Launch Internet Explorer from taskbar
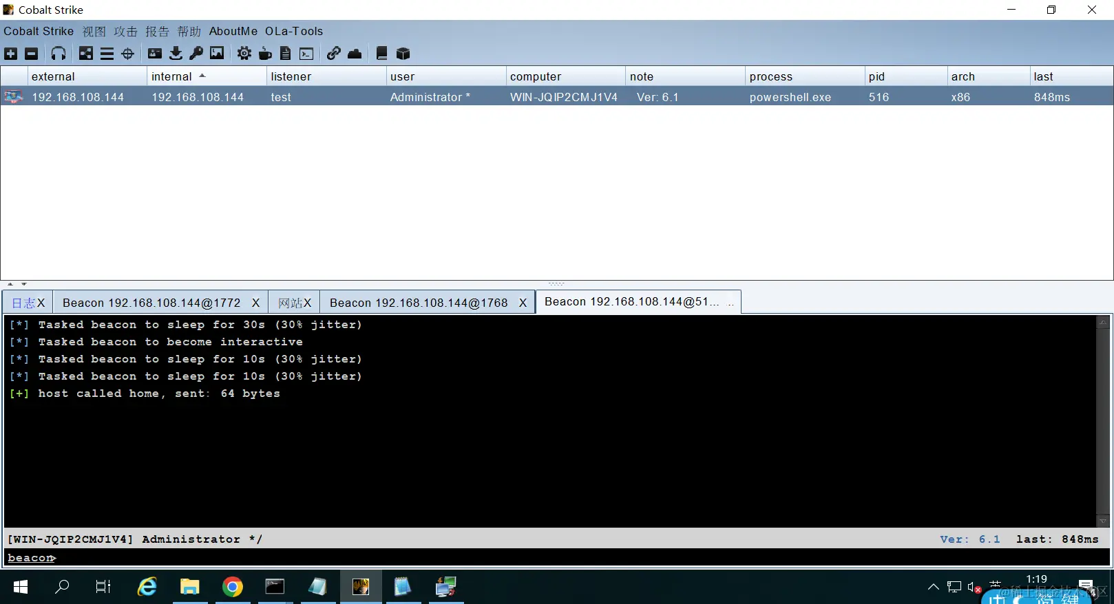1114x604 pixels. pos(147,587)
